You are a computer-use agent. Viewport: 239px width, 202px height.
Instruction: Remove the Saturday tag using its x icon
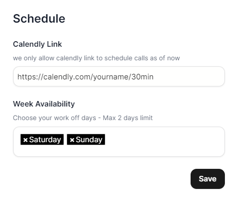tap(25, 140)
